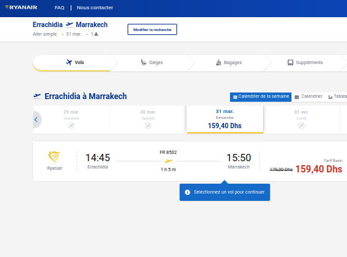Click the seat icon in Sièges tab
347x257 pixels.
(143, 62)
